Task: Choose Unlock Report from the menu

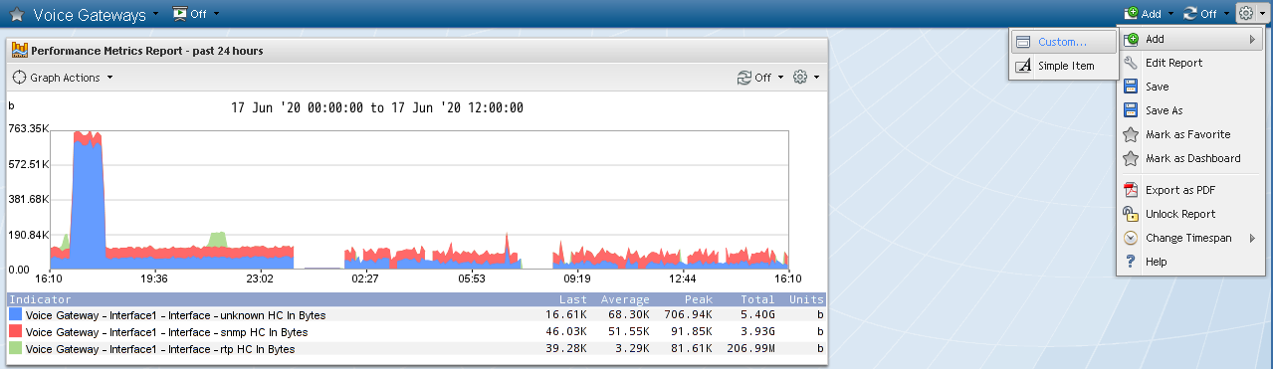Action: point(1189,214)
